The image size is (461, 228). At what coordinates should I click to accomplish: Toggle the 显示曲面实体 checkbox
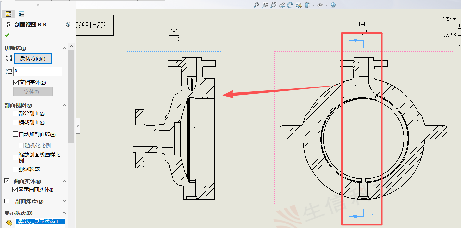click(15, 189)
